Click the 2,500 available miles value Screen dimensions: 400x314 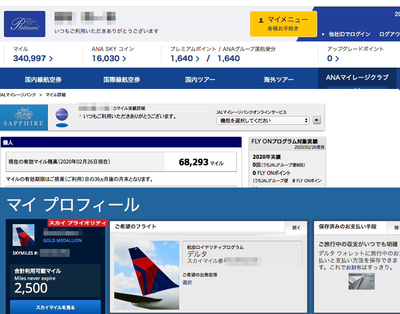[31, 288]
